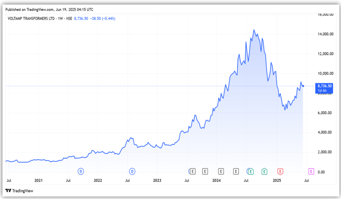Click the dividend marker after Jul 2022
Viewport: 341px width, 199px height.
click(x=132, y=171)
